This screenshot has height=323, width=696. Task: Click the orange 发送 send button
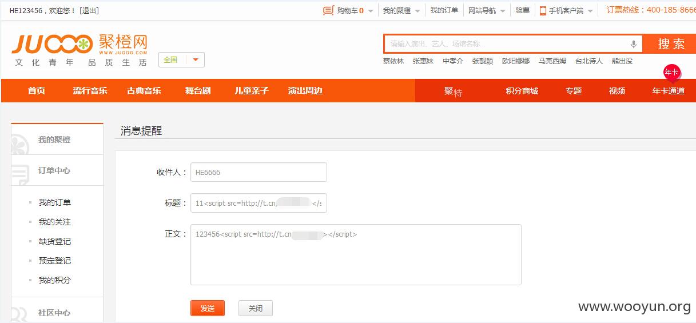click(208, 308)
